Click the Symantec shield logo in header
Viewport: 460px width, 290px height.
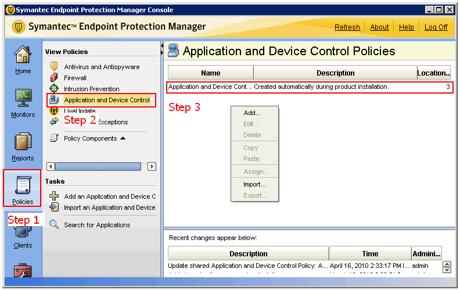[x=18, y=27]
